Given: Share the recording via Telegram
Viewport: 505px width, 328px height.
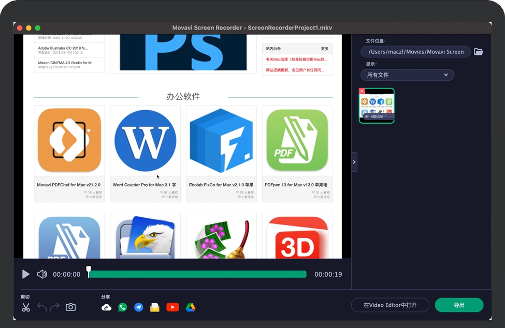Looking at the screenshot, I should pos(139,307).
